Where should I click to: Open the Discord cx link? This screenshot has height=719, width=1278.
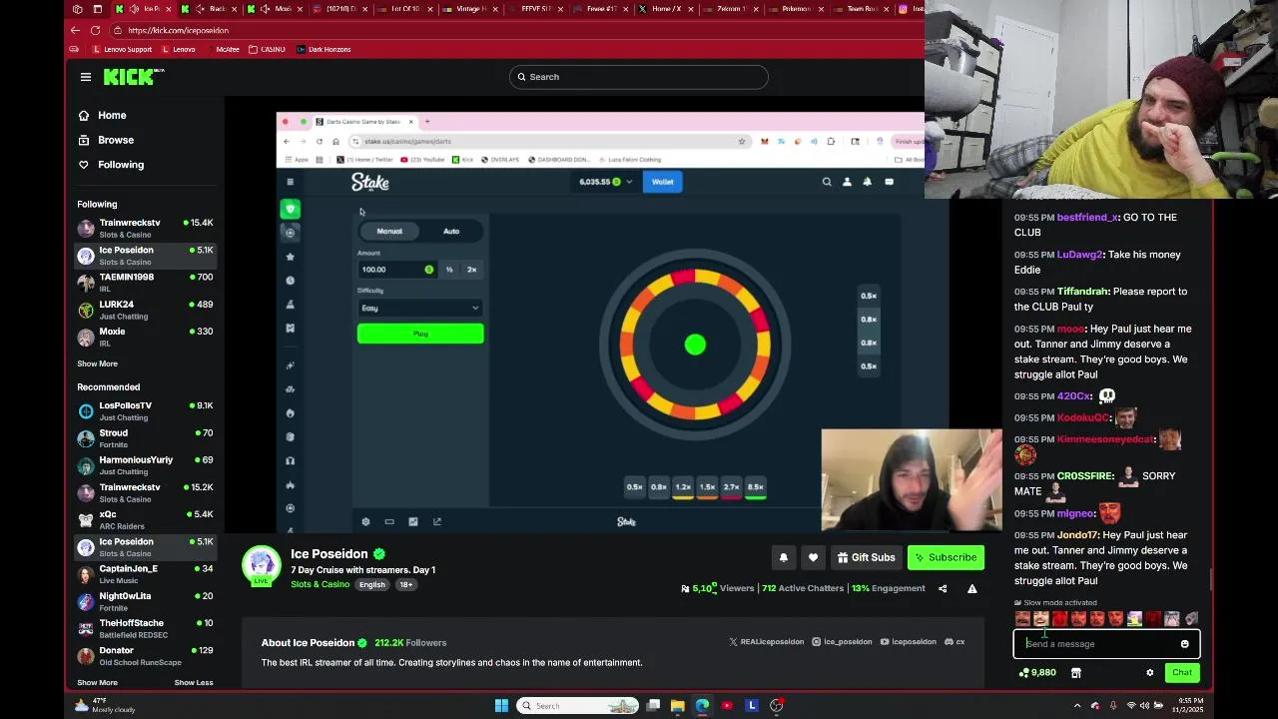coord(956,642)
